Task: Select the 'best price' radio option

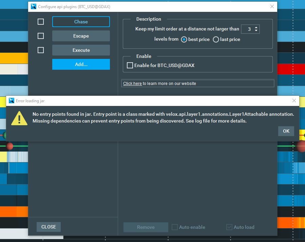Action: 184,40
